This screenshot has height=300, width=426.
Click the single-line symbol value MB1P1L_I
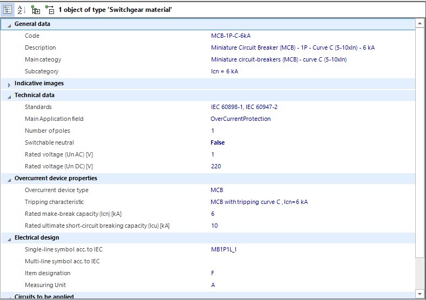coord(224,249)
